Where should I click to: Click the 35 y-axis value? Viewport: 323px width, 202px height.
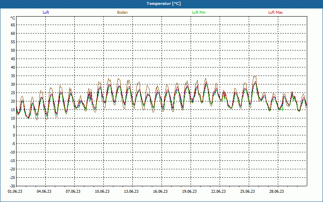13,76
